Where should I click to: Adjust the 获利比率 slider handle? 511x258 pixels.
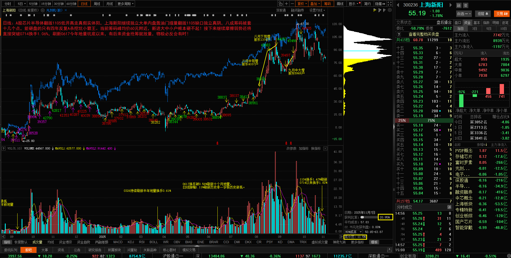pos(362,217)
